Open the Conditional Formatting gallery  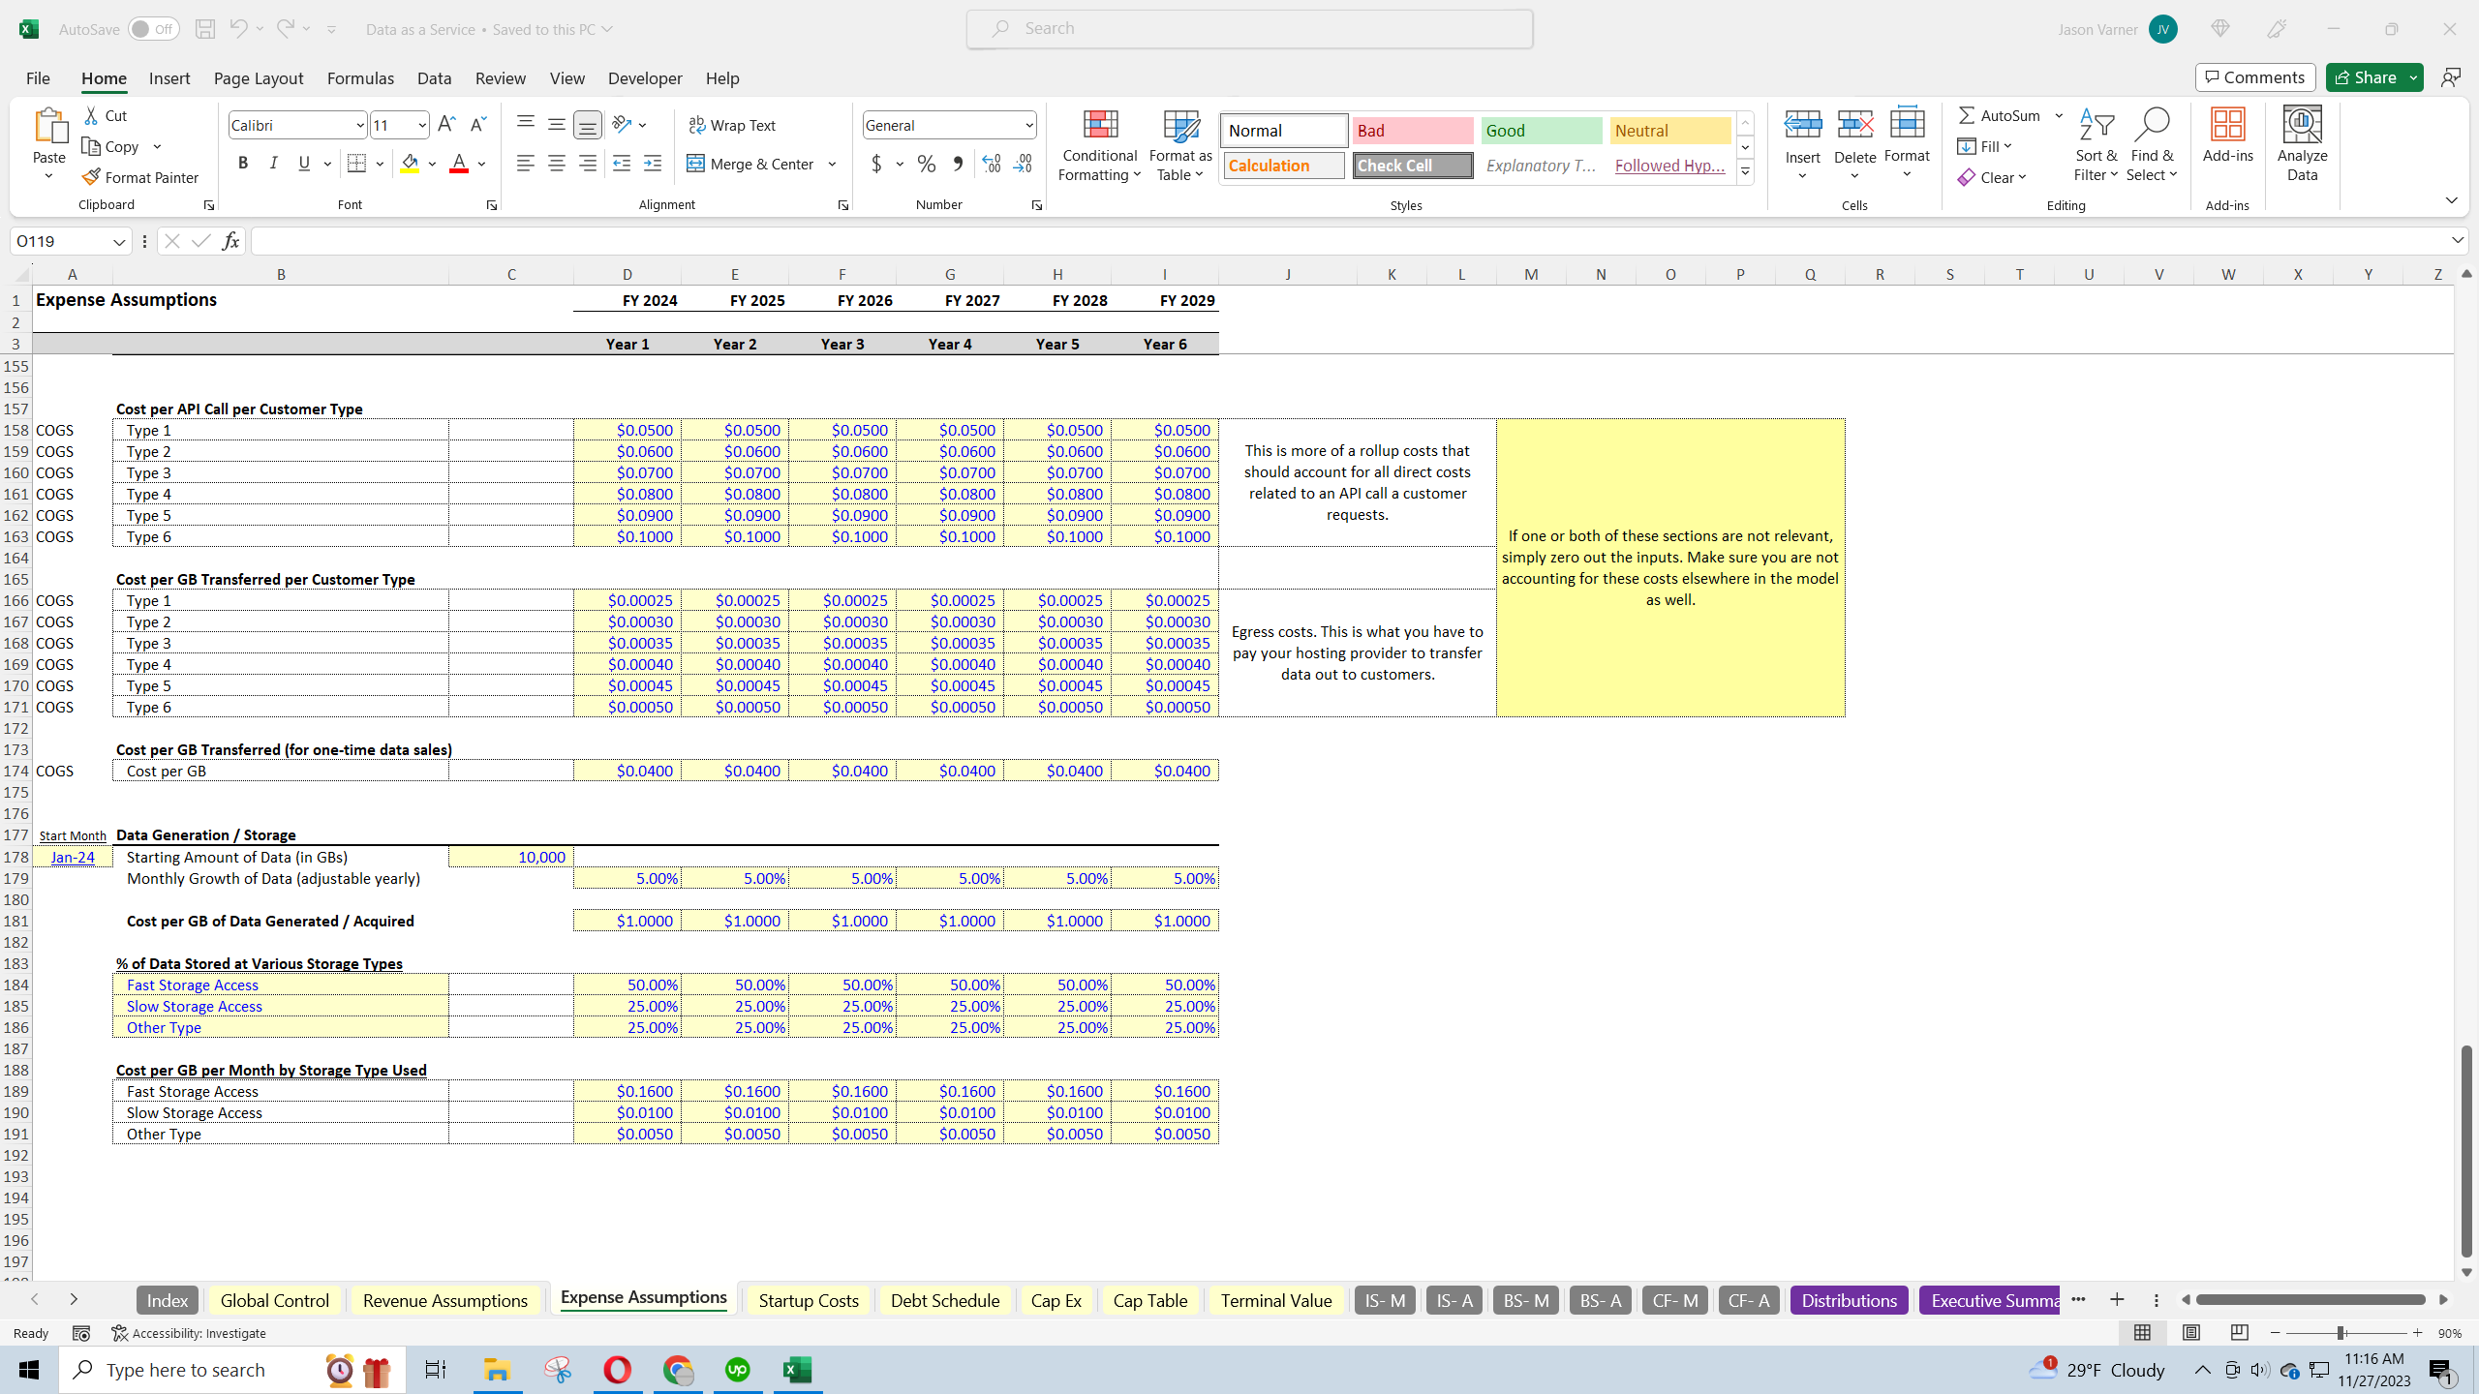coord(1098,145)
